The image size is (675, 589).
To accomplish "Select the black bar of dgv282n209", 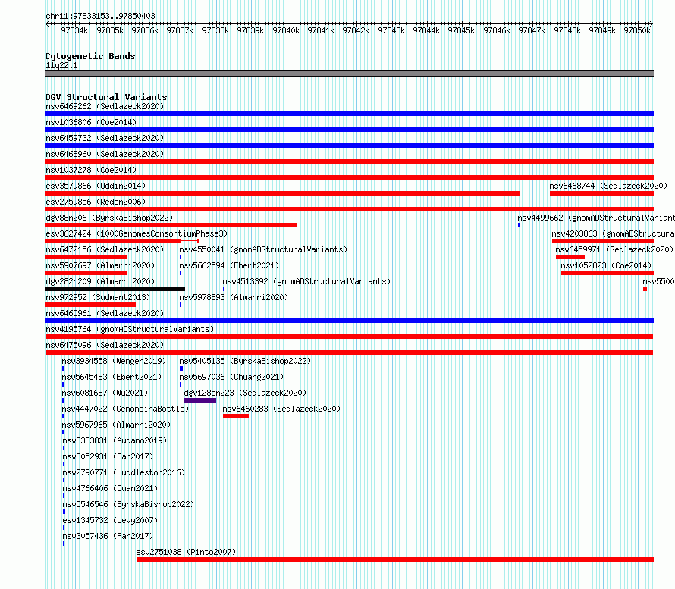I will coord(115,289).
